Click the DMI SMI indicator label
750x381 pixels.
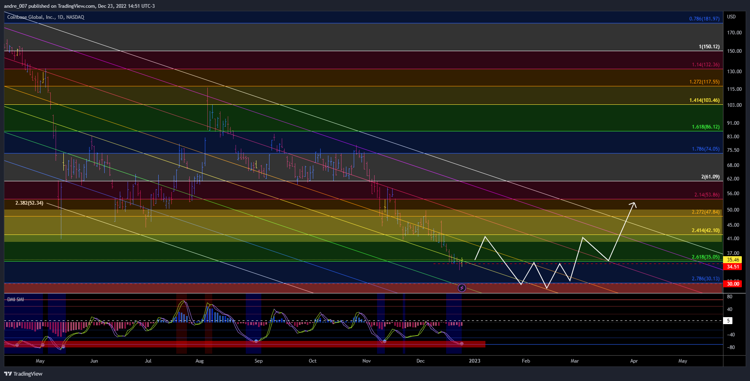coord(16,300)
